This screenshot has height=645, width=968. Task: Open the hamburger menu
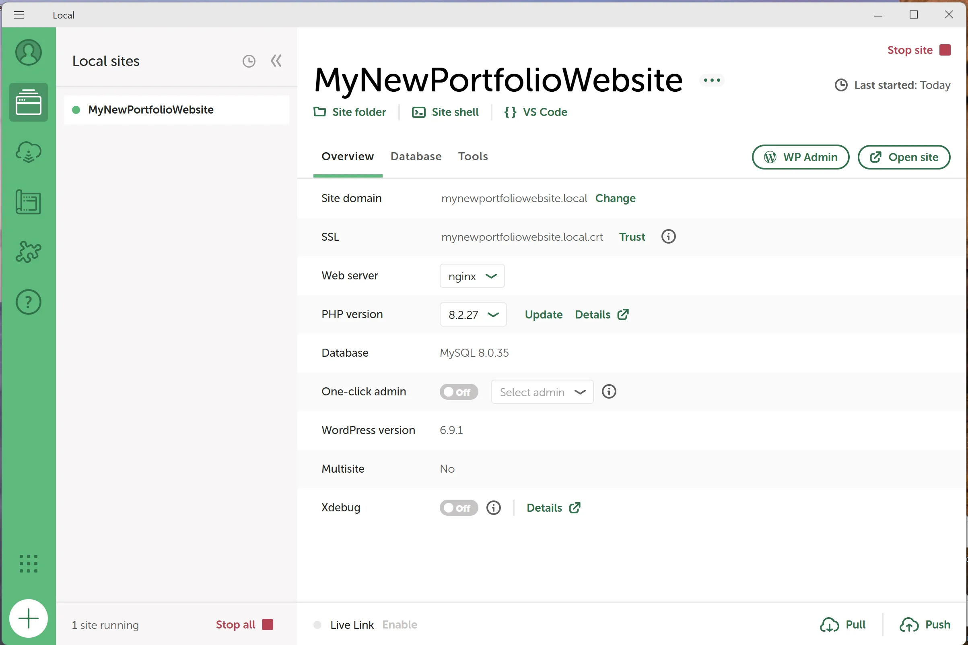pyautogui.click(x=19, y=15)
